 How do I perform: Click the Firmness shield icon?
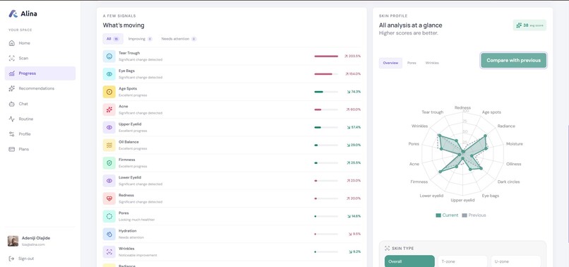click(109, 163)
